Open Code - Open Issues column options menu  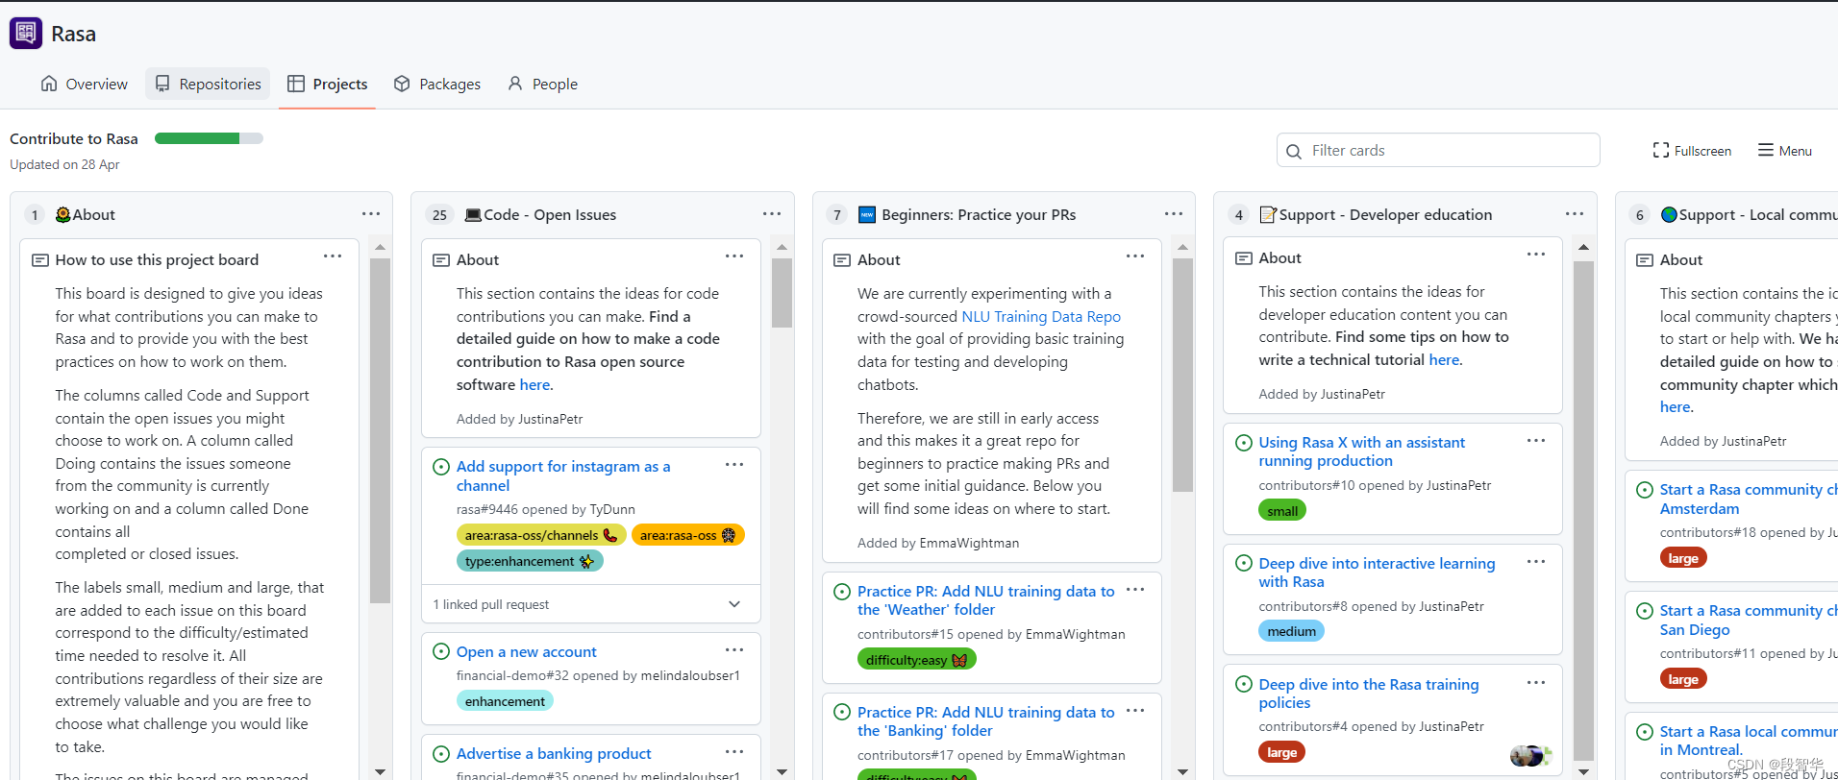[x=772, y=213]
